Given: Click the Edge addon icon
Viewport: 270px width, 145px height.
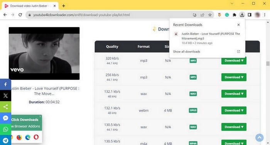Looking at the screenshot, I should tap(27, 137).
